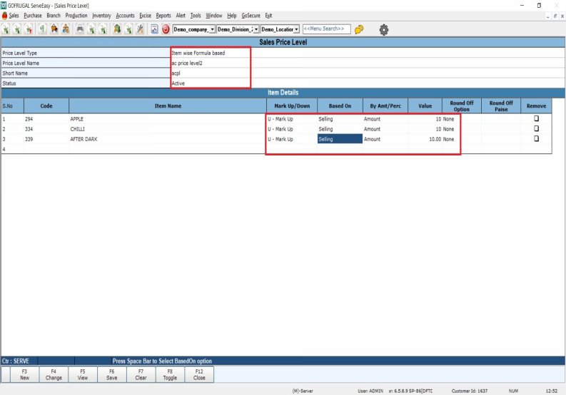
Task: Open the GoSecure menu
Action: coord(251,16)
